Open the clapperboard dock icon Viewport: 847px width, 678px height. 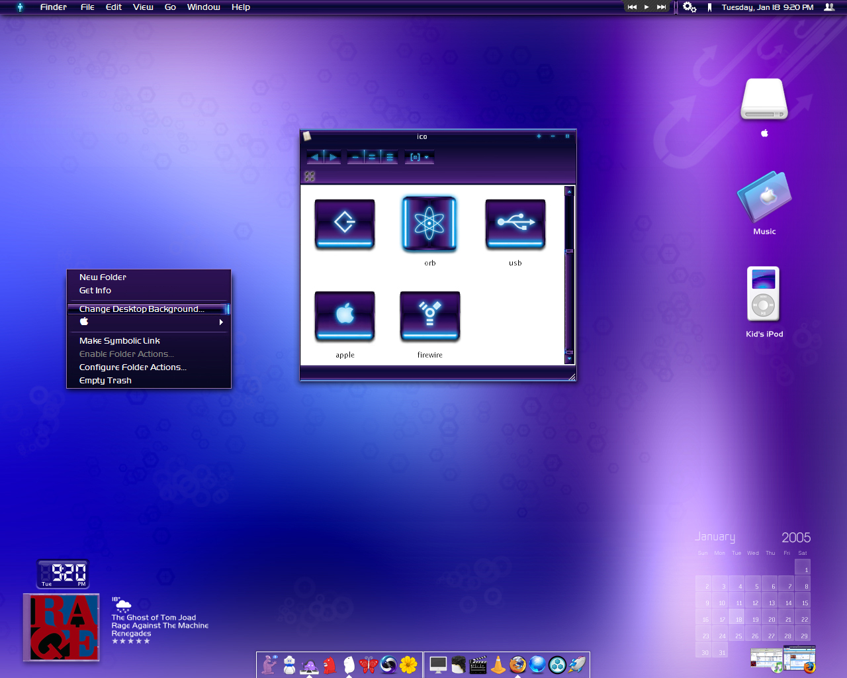click(478, 665)
